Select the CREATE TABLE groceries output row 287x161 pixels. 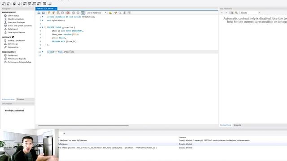click(x=172, y=148)
